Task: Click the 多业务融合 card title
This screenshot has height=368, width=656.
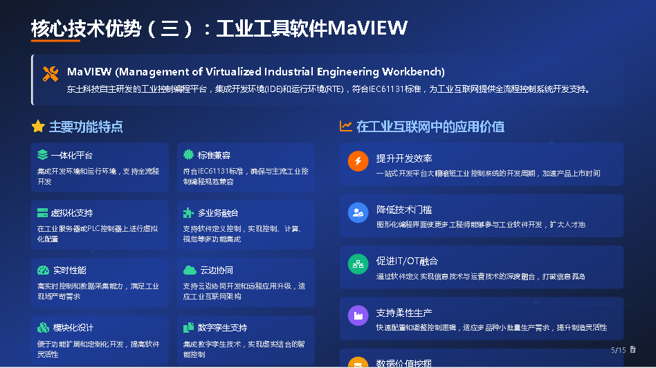Action: [218, 213]
